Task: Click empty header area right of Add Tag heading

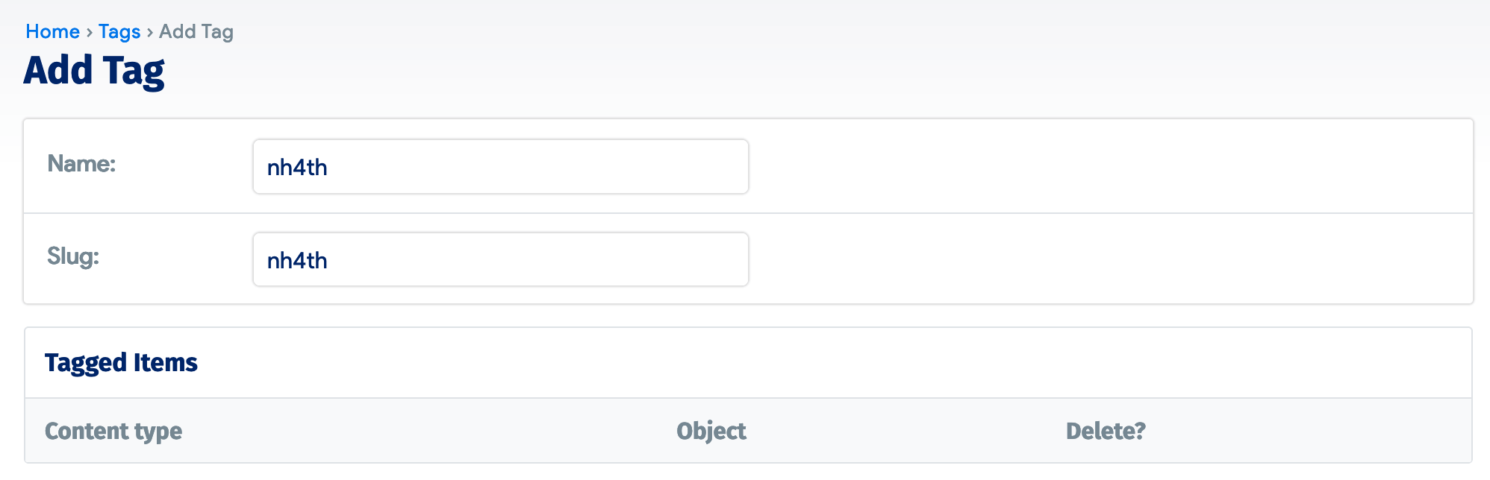Action: [x=821, y=71]
